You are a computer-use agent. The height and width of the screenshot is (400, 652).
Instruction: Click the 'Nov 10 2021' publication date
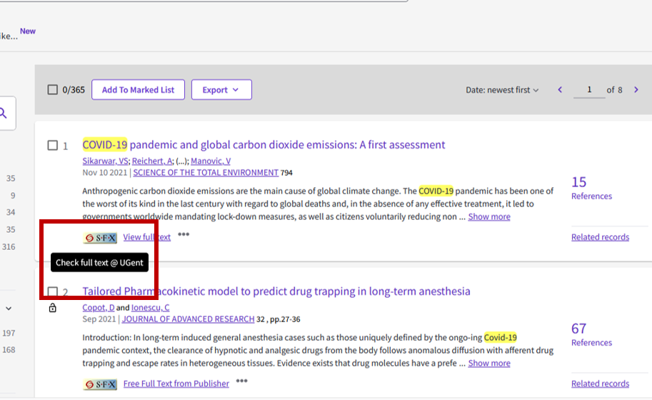(105, 173)
